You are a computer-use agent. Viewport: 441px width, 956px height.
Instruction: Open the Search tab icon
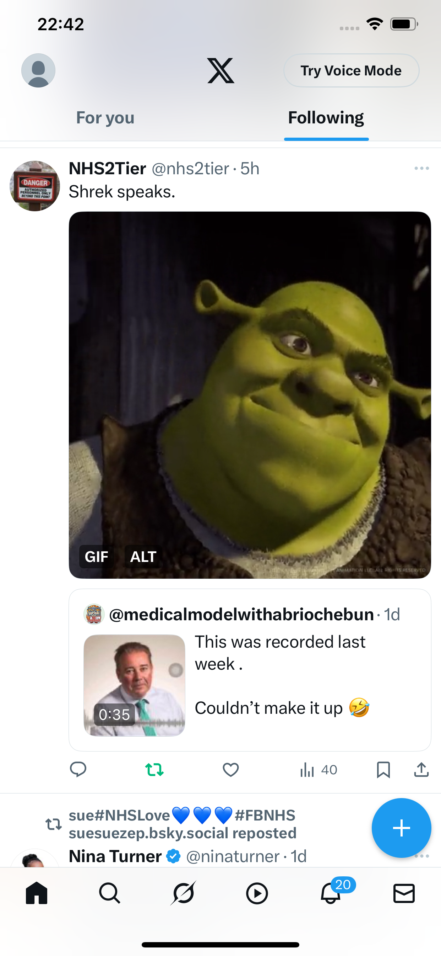coord(110,893)
